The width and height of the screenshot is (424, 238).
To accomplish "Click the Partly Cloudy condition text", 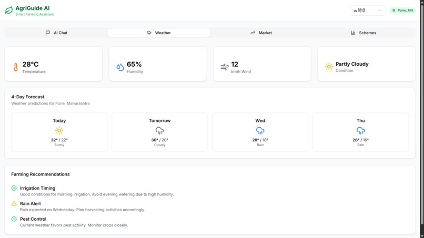I will [x=352, y=64].
